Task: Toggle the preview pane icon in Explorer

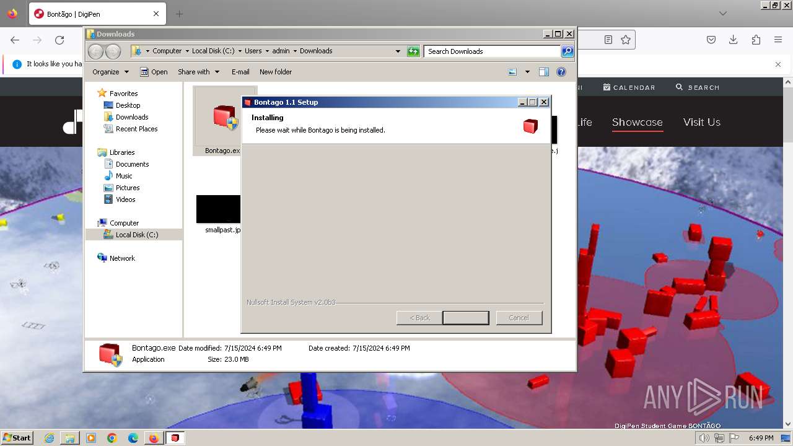Action: 544,72
